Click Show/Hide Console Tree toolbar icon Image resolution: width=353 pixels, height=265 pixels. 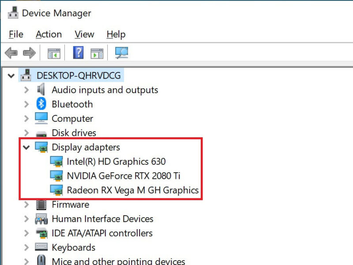(x=54, y=53)
